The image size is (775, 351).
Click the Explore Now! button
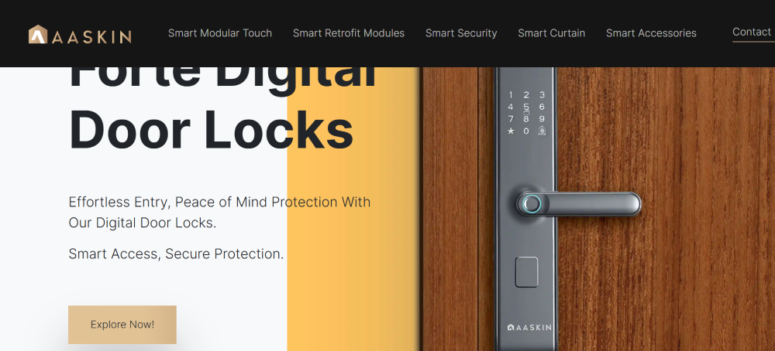click(x=122, y=325)
